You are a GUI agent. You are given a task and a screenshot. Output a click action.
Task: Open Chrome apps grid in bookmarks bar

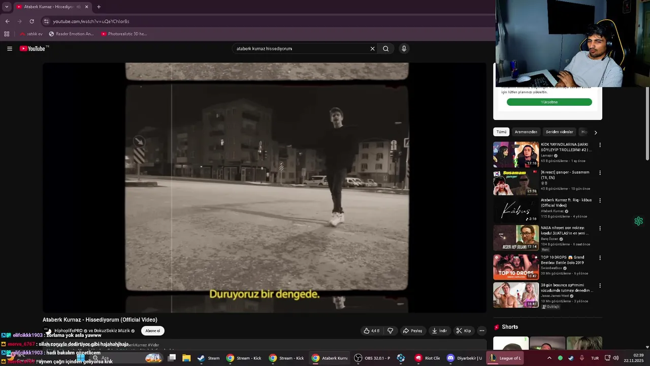7,34
